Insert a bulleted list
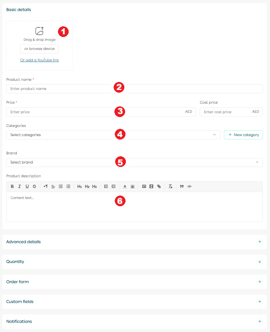 (x=68, y=186)
